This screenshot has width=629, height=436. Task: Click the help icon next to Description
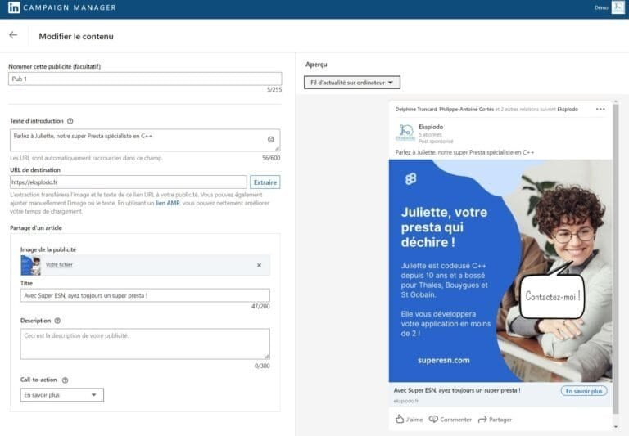pyautogui.click(x=57, y=321)
